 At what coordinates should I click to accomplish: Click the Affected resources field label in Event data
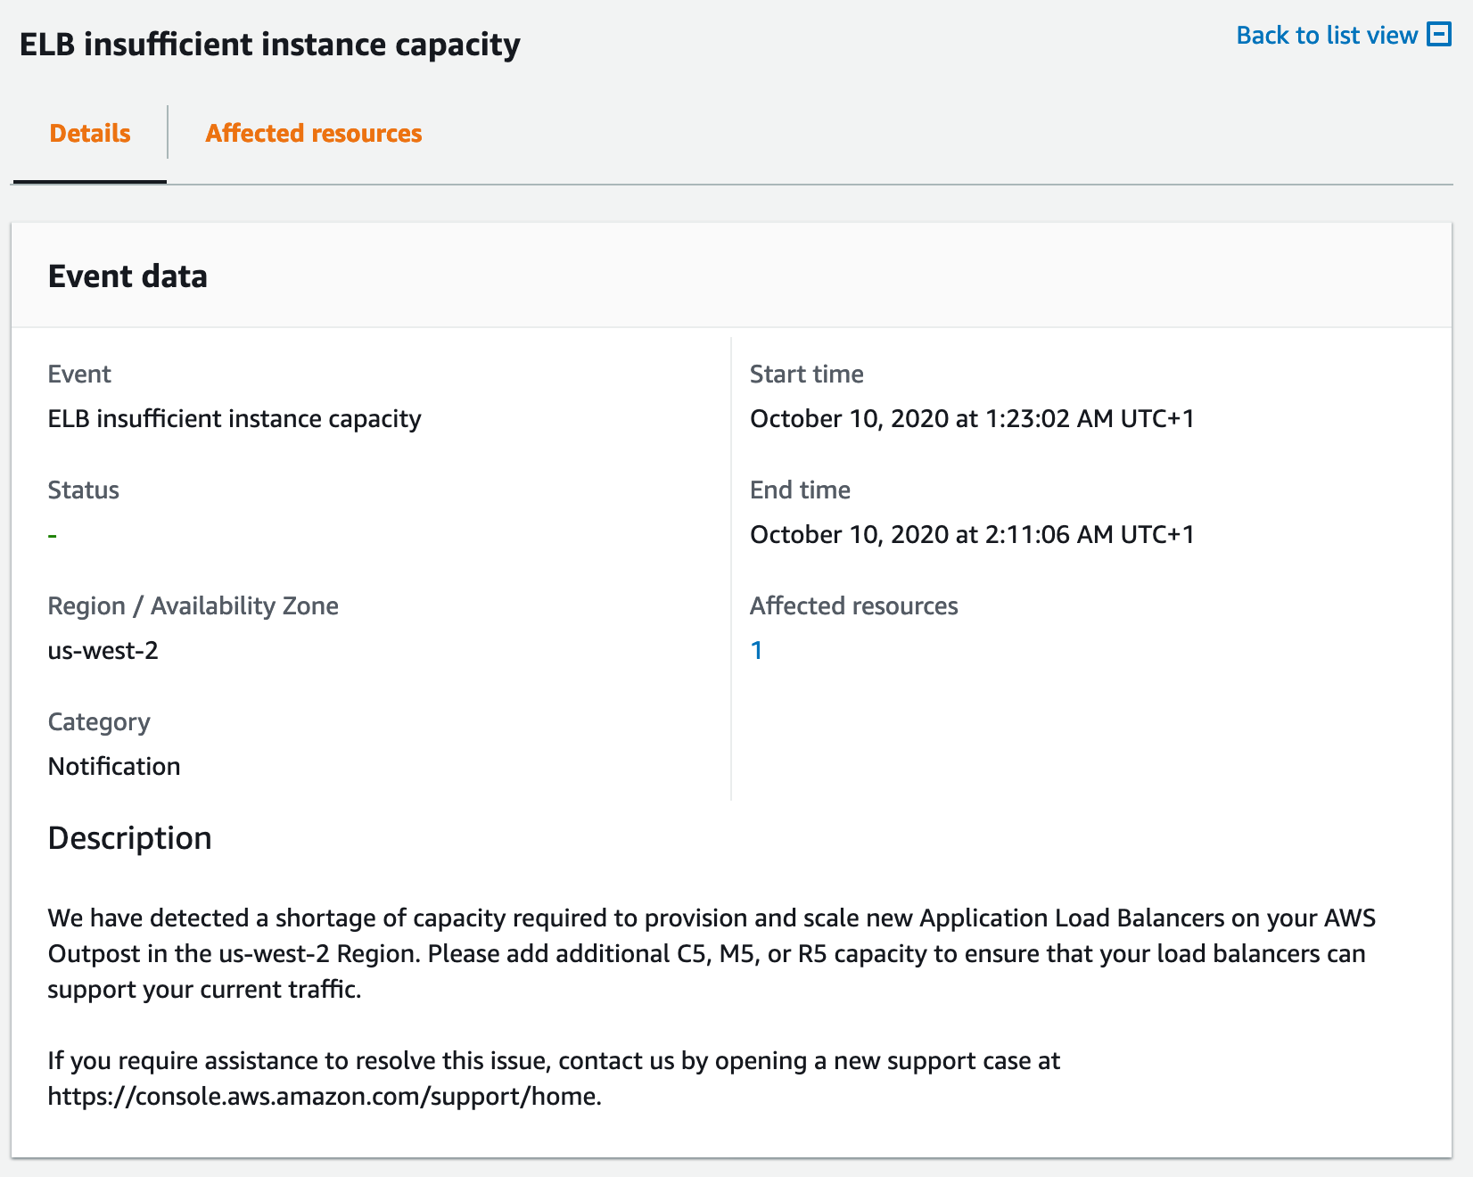(854, 605)
